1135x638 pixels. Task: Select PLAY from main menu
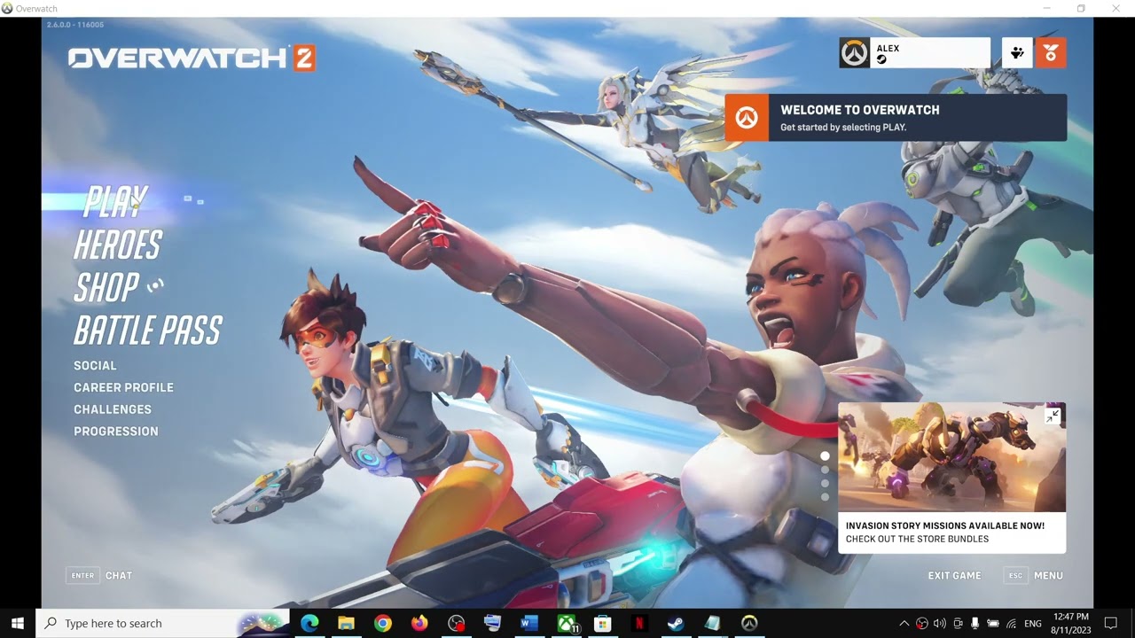coord(116,202)
